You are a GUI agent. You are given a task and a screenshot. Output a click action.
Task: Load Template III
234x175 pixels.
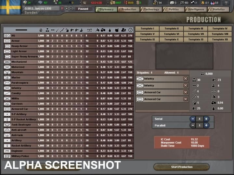[196, 29]
